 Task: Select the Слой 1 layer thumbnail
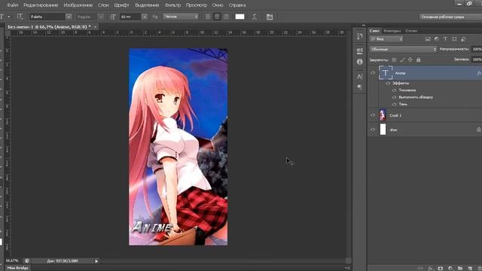coord(383,115)
